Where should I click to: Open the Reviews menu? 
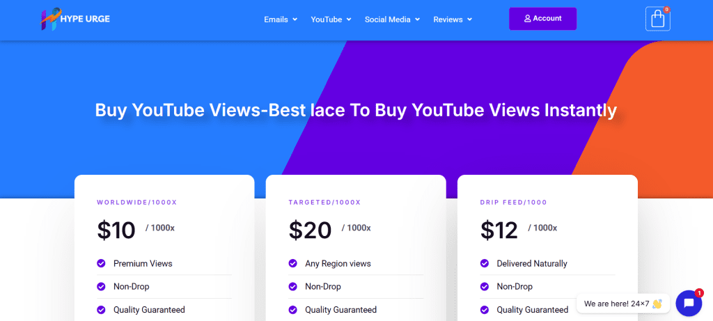pyautogui.click(x=453, y=19)
